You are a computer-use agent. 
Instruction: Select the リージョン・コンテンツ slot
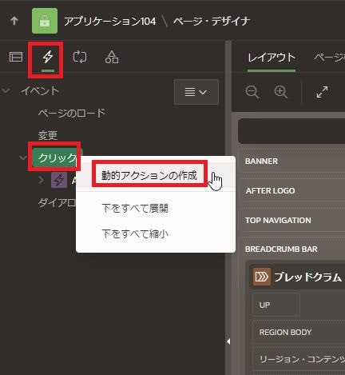point(299,360)
